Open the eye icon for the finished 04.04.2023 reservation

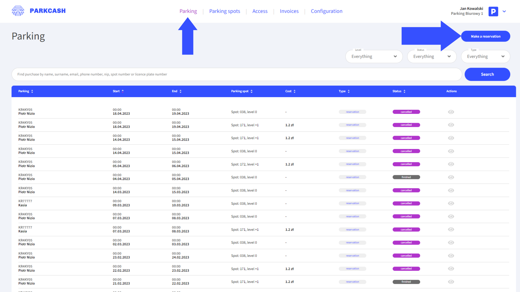pyautogui.click(x=451, y=177)
